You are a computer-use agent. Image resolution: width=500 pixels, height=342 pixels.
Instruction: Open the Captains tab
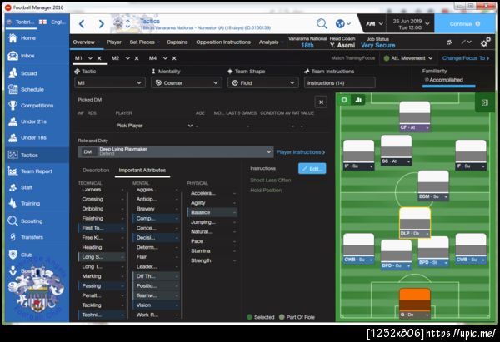(x=177, y=42)
